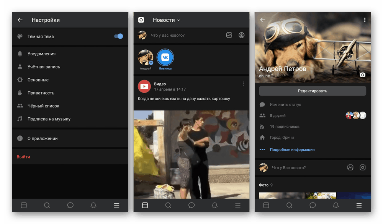Open Основные settings
The image size is (383, 224).
click(70, 80)
